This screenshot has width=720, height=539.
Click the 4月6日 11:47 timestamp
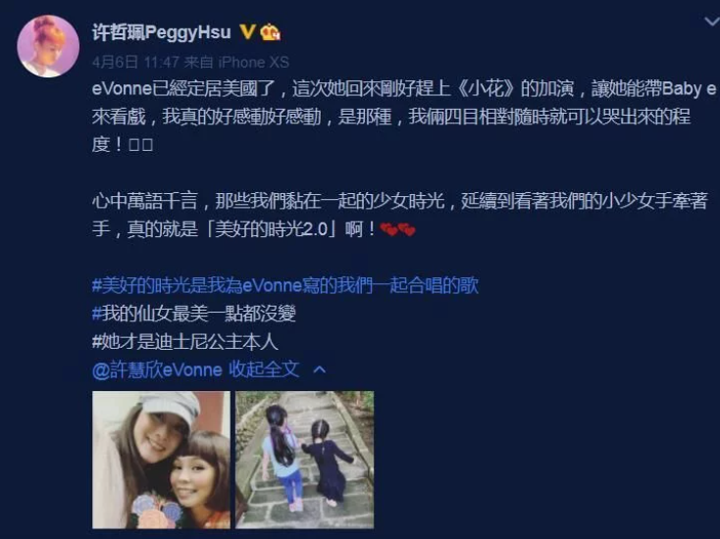(x=135, y=62)
